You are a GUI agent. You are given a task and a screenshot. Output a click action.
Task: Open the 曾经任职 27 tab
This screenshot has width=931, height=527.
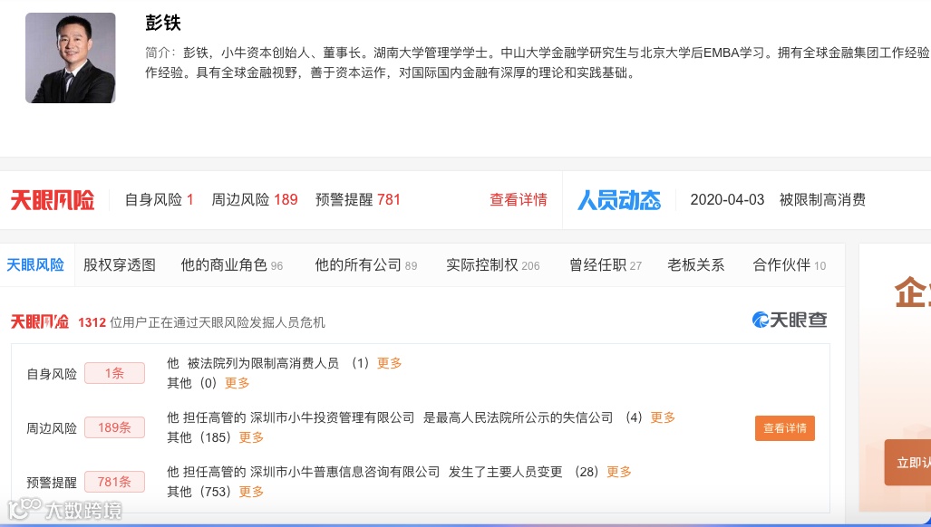point(606,265)
